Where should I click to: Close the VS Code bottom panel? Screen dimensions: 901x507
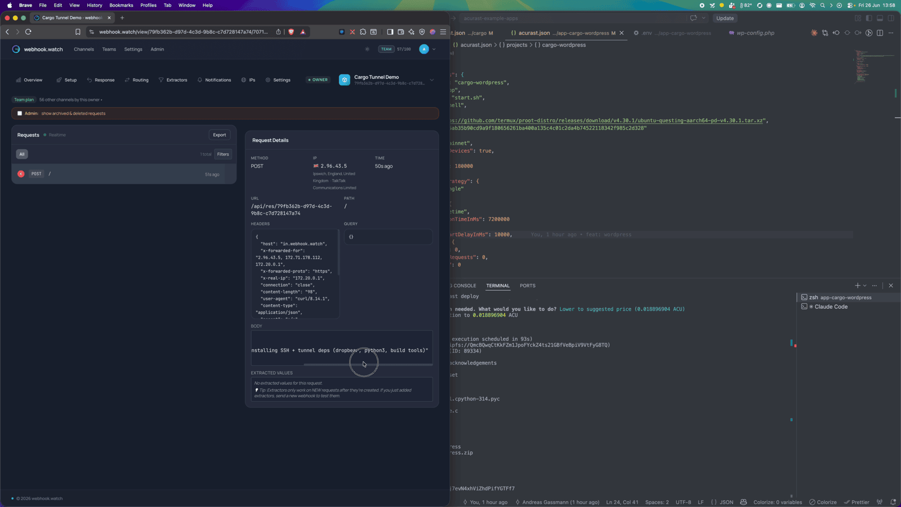click(891, 286)
